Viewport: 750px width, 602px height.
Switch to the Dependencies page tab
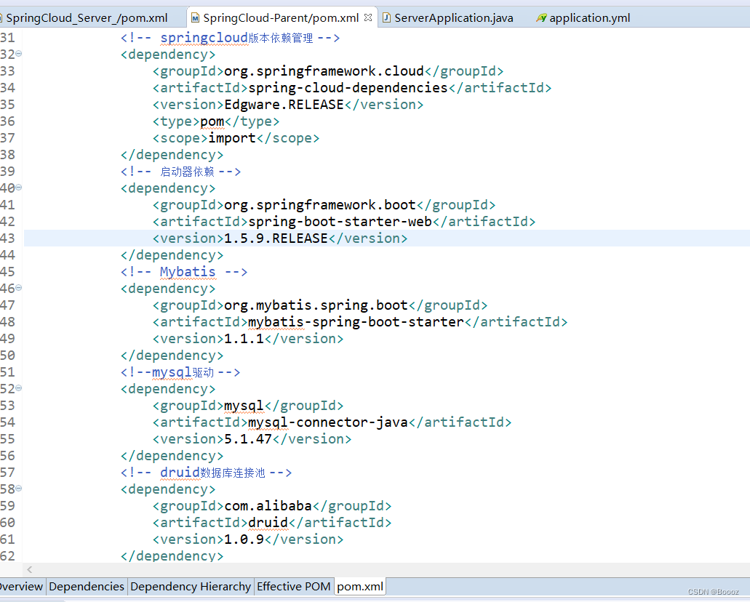pos(87,587)
